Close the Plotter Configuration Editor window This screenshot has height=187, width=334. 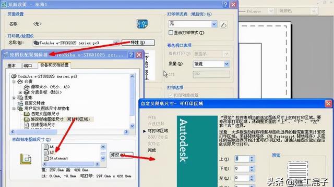[x=139, y=55]
